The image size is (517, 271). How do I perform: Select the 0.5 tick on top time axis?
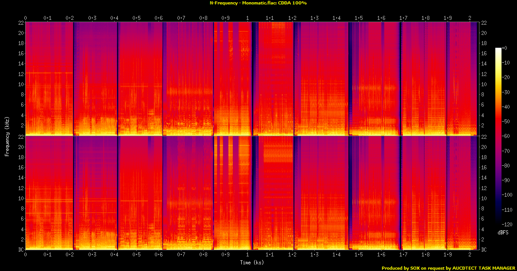[x=136, y=18]
